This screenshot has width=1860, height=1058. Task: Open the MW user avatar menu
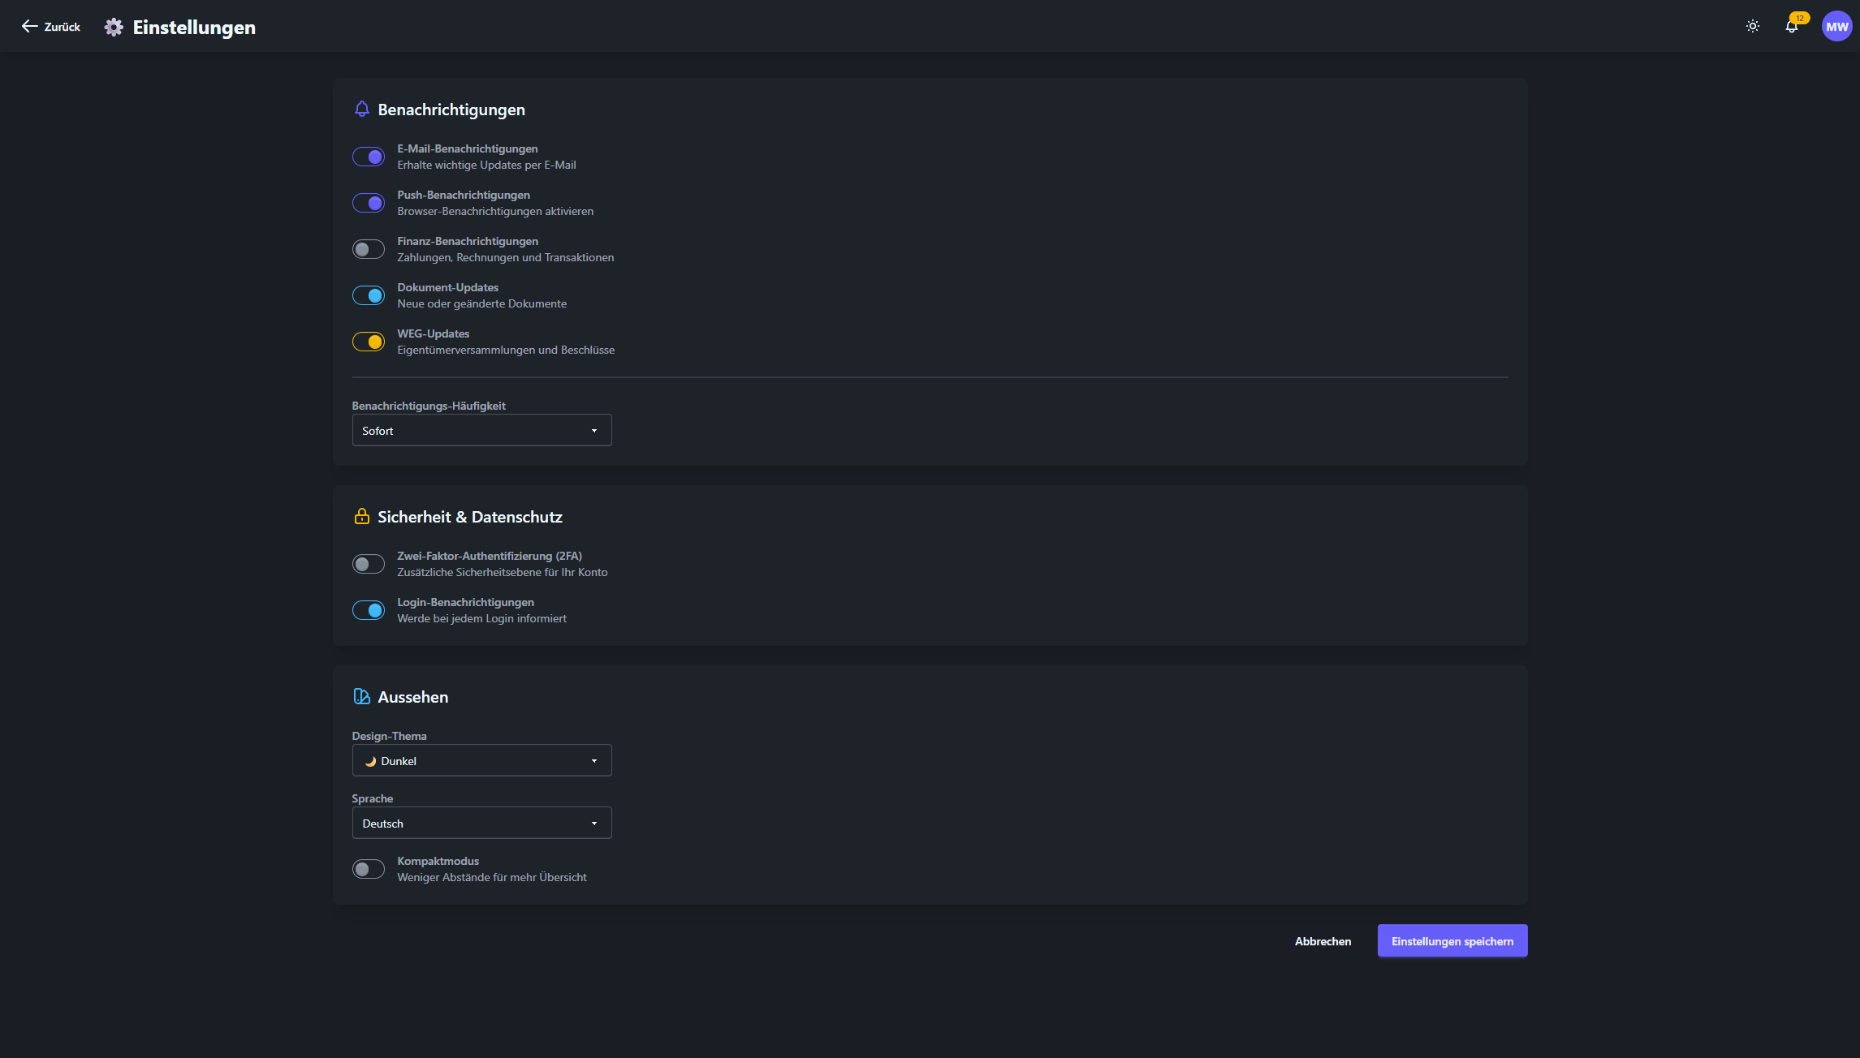click(1836, 26)
